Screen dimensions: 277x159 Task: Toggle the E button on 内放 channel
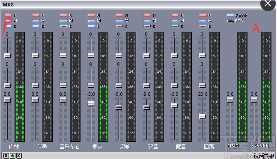tap(8, 26)
